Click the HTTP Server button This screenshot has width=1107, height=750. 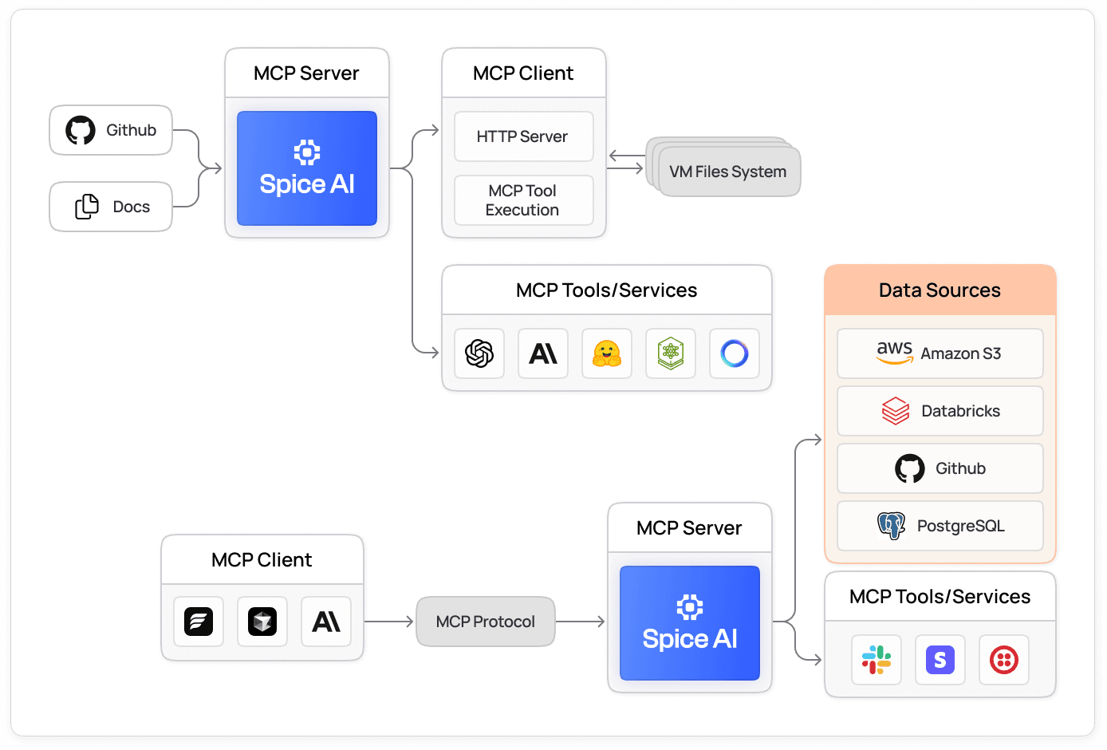pyautogui.click(x=523, y=136)
